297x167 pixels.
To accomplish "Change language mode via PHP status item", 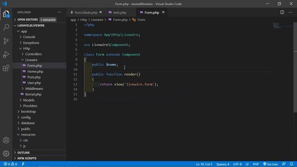I will tap(256, 164).
